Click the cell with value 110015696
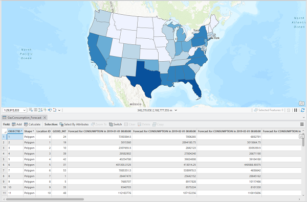Image resolution: width=307 pixels, height=202 pixels. (x=229, y=193)
